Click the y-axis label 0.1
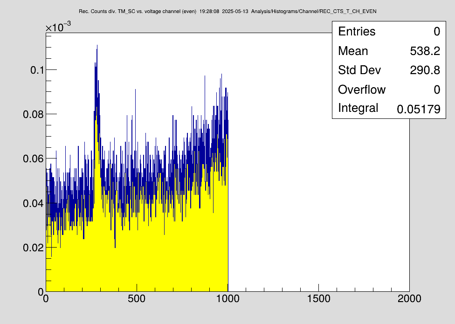Image resolution: width=455 pixels, height=324 pixels. point(37,70)
